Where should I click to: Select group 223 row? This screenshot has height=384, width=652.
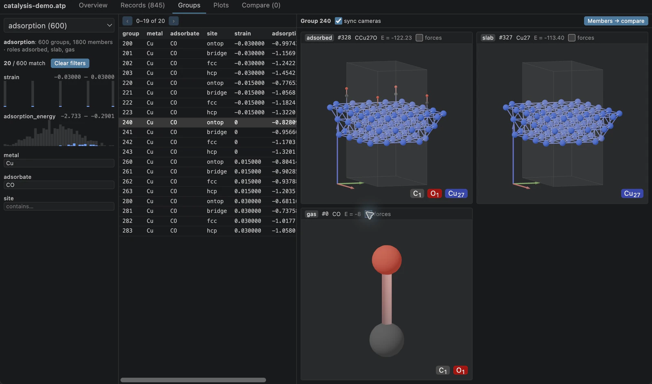click(x=208, y=113)
